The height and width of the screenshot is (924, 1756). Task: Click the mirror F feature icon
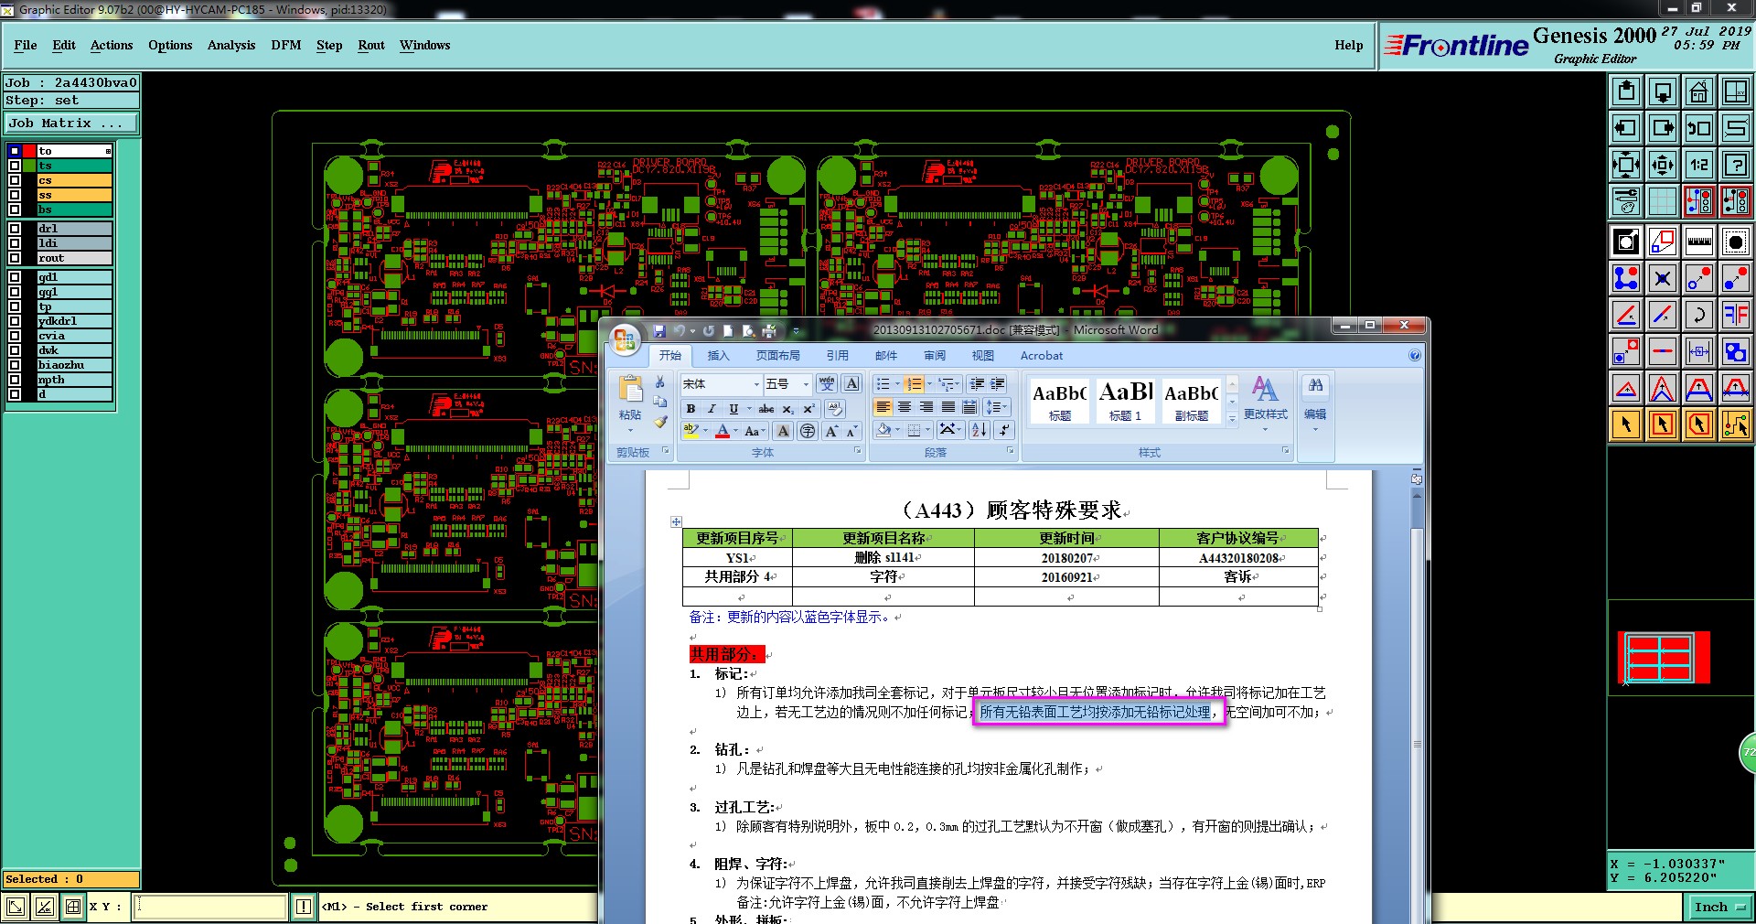[x=1735, y=315]
